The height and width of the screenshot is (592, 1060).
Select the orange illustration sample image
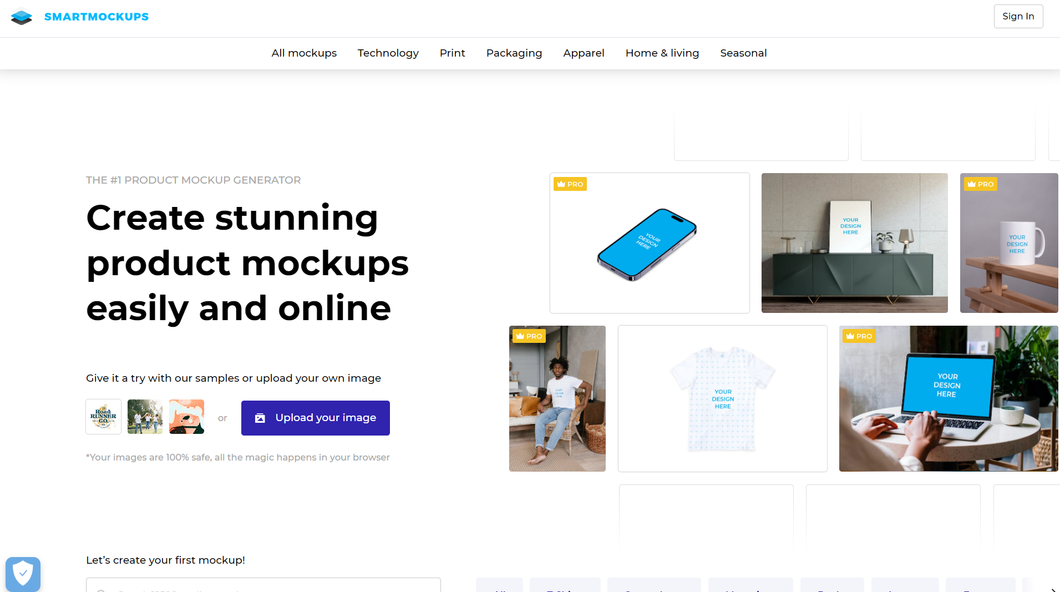pyautogui.click(x=187, y=417)
